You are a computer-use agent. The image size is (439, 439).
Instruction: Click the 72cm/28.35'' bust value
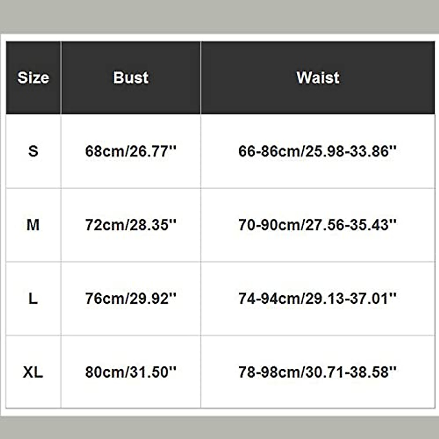pos(131,225)
